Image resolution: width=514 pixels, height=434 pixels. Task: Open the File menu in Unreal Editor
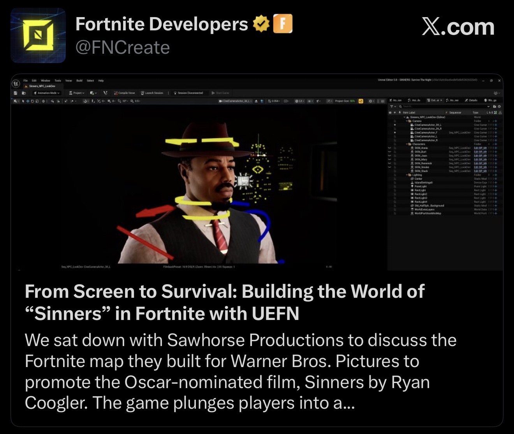(25, 81)
